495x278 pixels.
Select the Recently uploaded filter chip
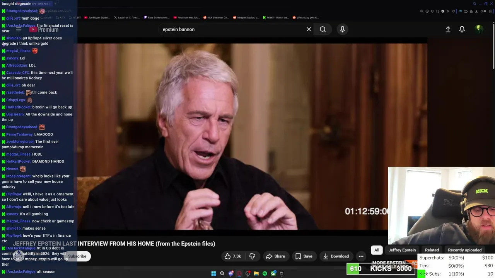[x=464, y=250]
